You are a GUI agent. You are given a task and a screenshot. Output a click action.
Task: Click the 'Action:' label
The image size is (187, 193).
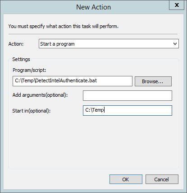16,44
